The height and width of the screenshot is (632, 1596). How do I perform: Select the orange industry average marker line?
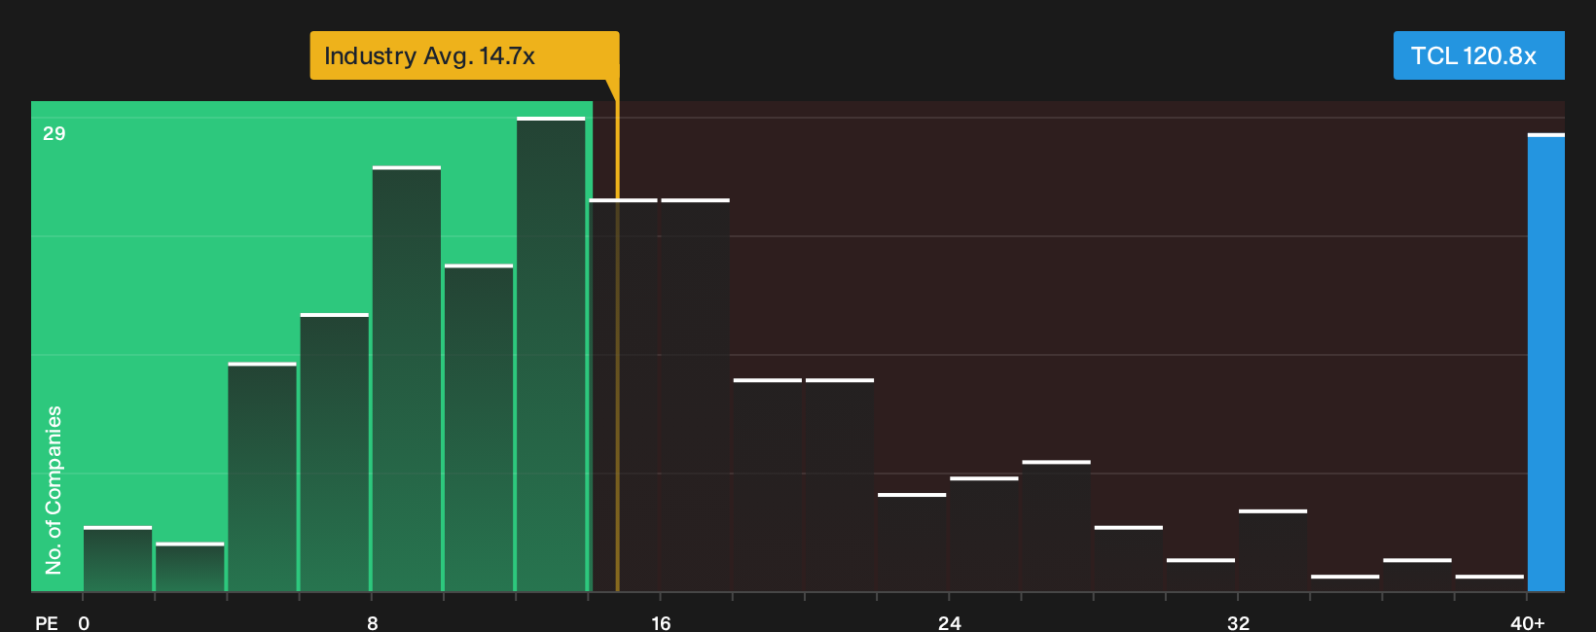click(x=617, y=335)
